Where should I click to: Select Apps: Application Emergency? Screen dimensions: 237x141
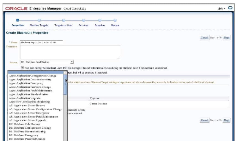click(26, 83)
